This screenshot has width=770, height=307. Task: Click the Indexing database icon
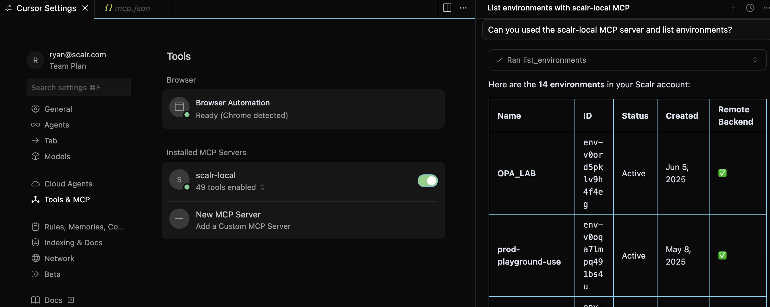(x=35, y=242)
